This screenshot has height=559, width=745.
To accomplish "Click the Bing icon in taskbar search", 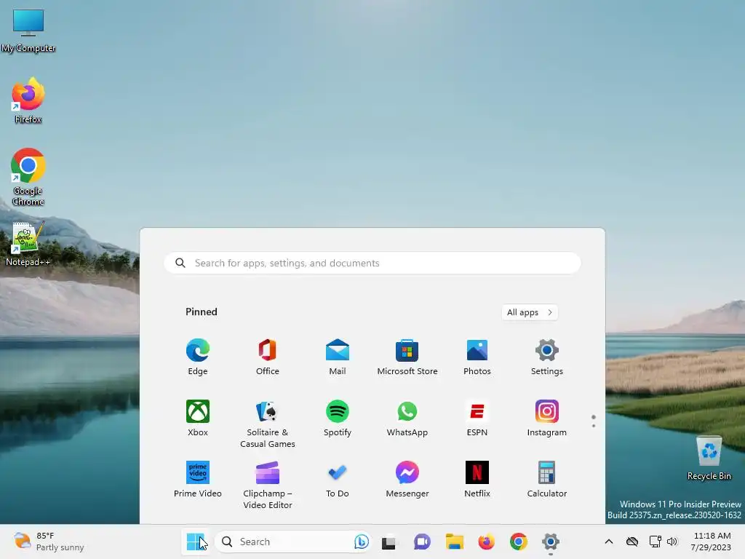I will tap(361, 542).
